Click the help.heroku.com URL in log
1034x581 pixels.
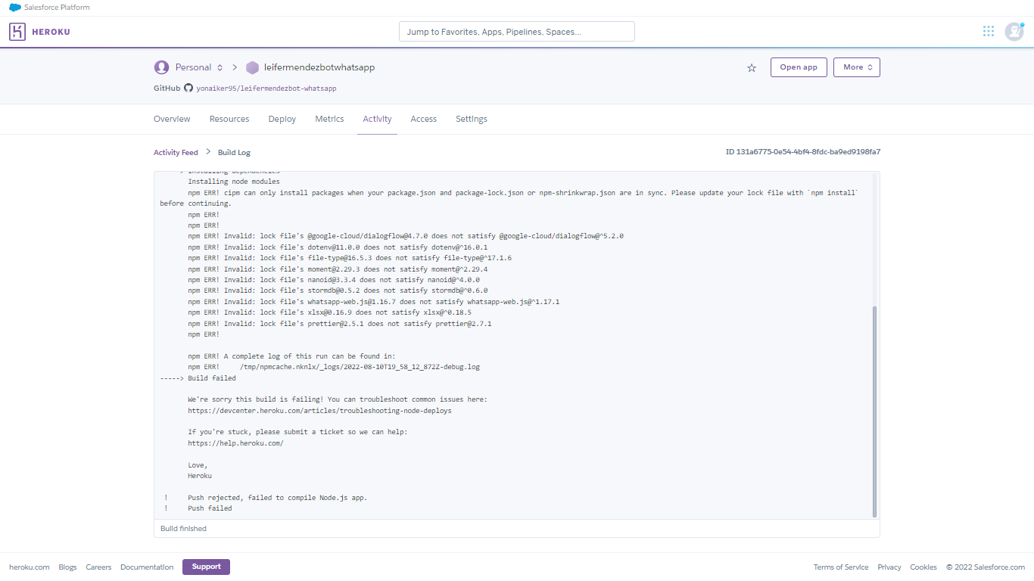coord(235,443)
